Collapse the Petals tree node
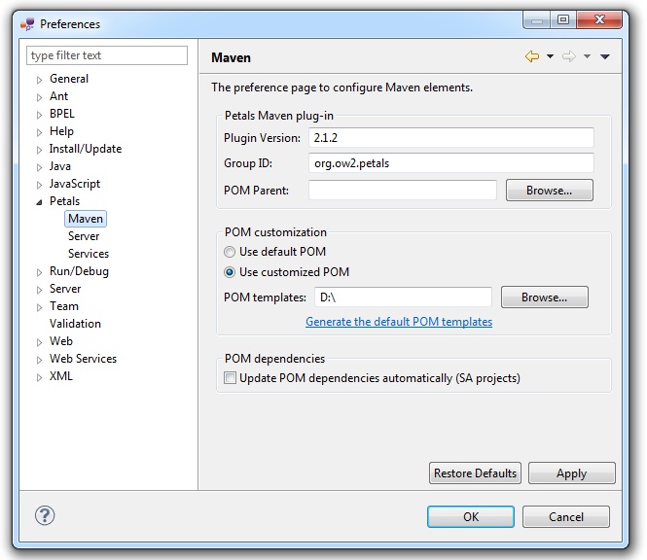Screen dimensions: 647x560 pos(40,202)
